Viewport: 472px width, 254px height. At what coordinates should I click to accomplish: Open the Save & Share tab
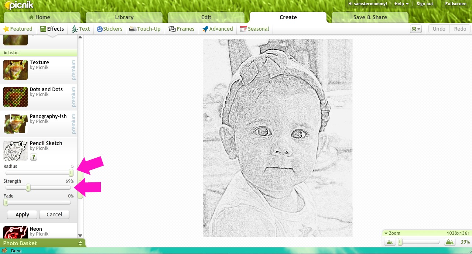(x=370, y=17)
